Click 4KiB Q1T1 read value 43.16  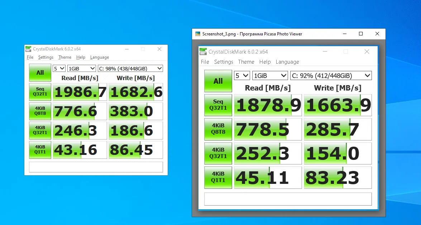tap(80, 150)
